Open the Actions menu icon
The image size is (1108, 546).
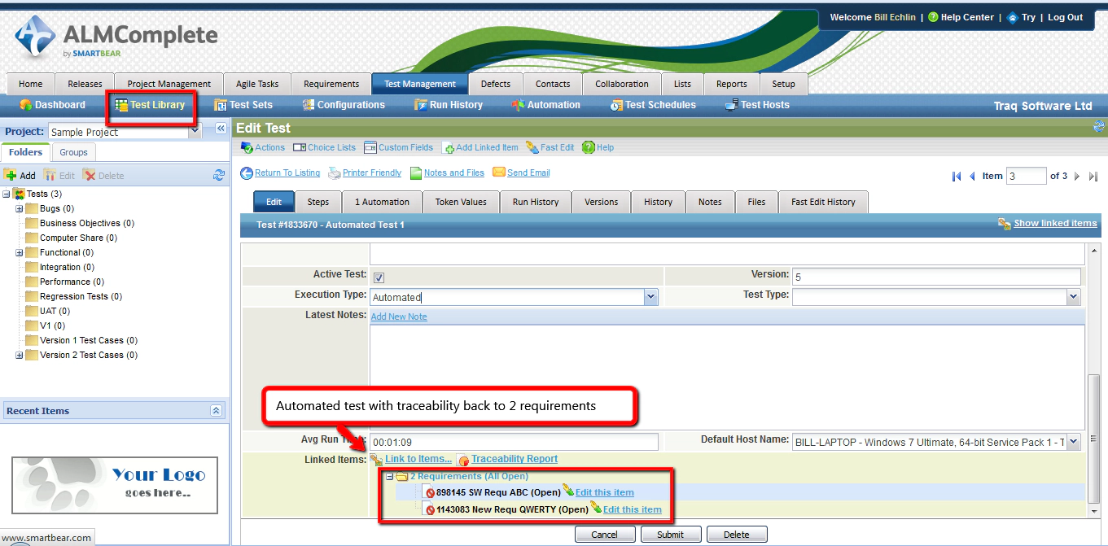(246, 147)
